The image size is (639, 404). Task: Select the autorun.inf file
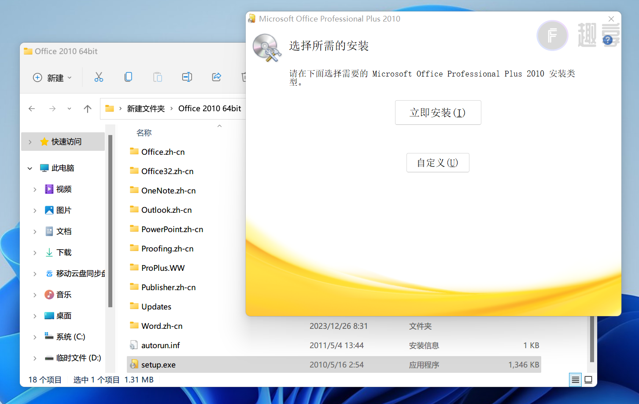tap(161, 345)
